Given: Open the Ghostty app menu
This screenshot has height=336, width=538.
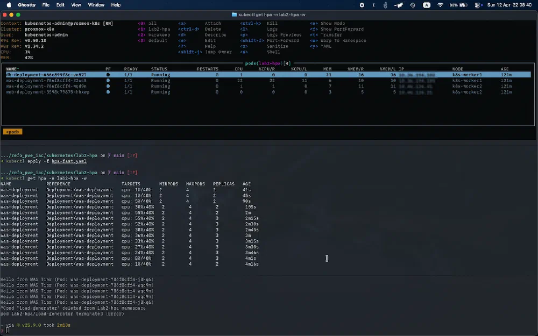Looking at the screenshot, I should tap(26, 5).
